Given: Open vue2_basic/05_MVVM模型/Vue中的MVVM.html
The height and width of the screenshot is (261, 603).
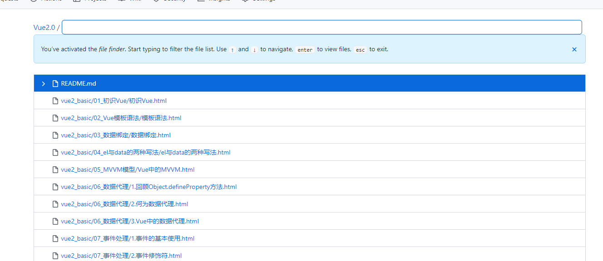Looking at the screenshot, I should pos(128,170).
